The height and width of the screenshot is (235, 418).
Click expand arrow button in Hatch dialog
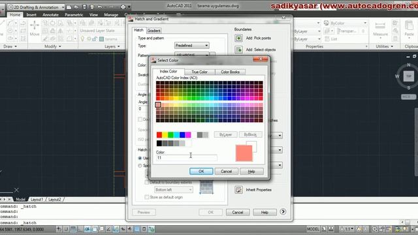coord(283,211)
